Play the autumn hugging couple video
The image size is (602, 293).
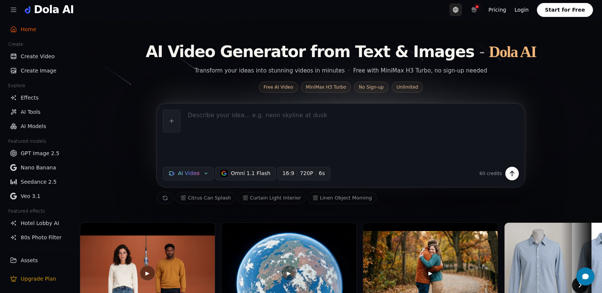(430, 273)
